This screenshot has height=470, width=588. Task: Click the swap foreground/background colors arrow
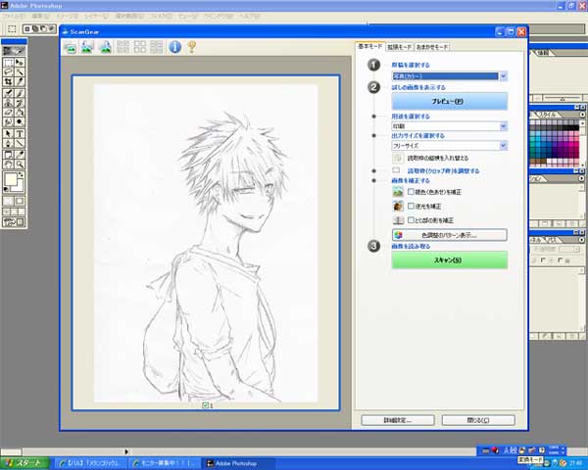tap(21, 174)
